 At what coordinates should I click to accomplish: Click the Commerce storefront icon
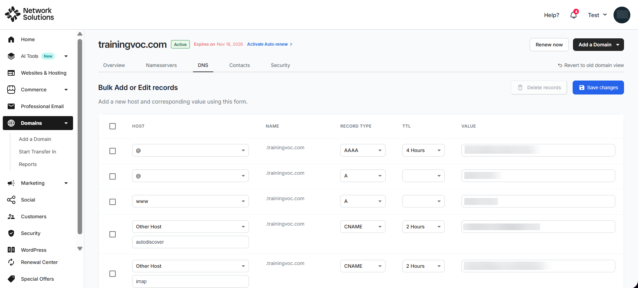pyautogui.click(x=11, y=90)
